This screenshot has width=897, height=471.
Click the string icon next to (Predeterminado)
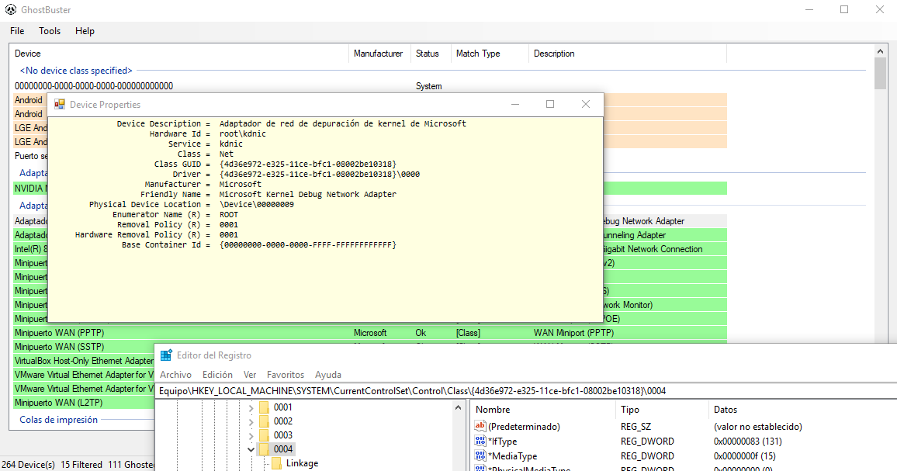tap(480, 426)
